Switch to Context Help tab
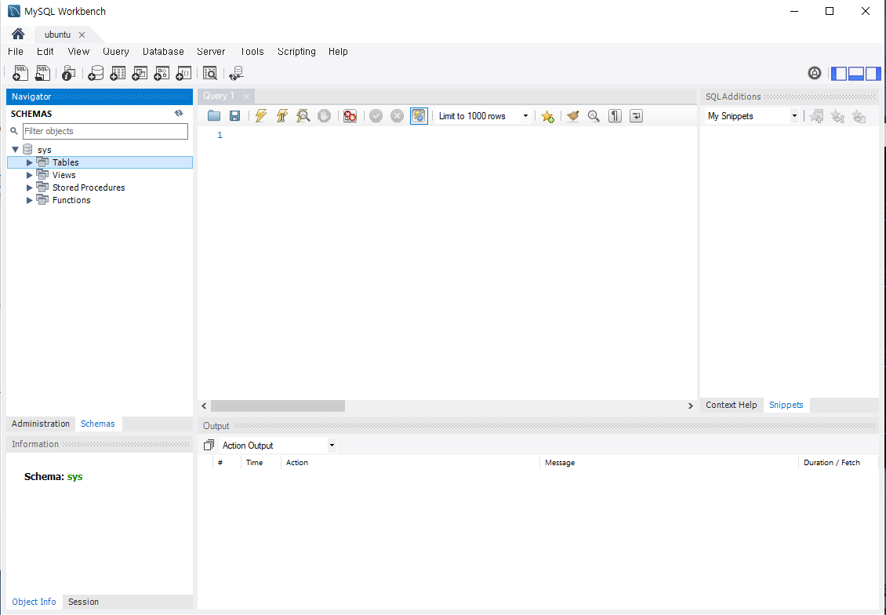This screenshot has height=615, width=886. click(x=732, y=405)
